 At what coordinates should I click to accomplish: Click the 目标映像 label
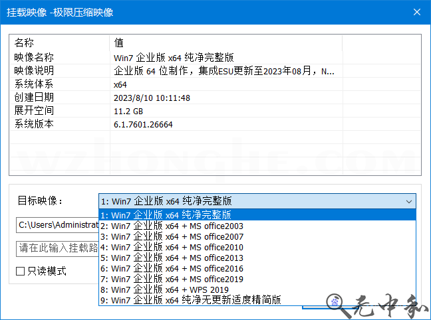[40, 200]
